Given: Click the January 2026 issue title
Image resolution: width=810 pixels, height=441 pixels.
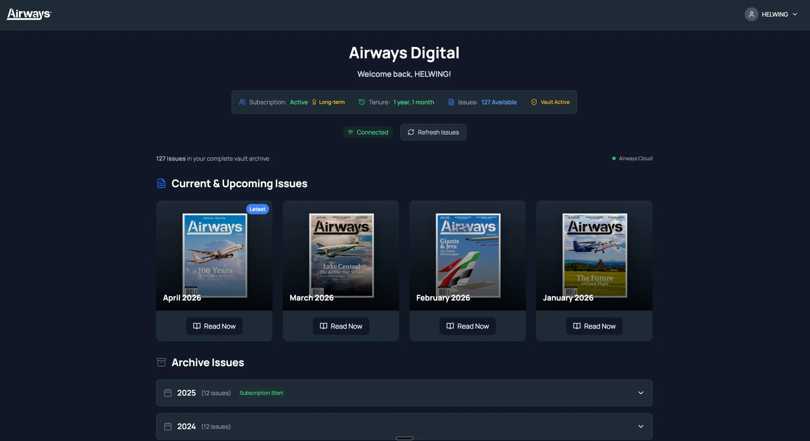Looking at the screenshot, I should tap(568, 298).
